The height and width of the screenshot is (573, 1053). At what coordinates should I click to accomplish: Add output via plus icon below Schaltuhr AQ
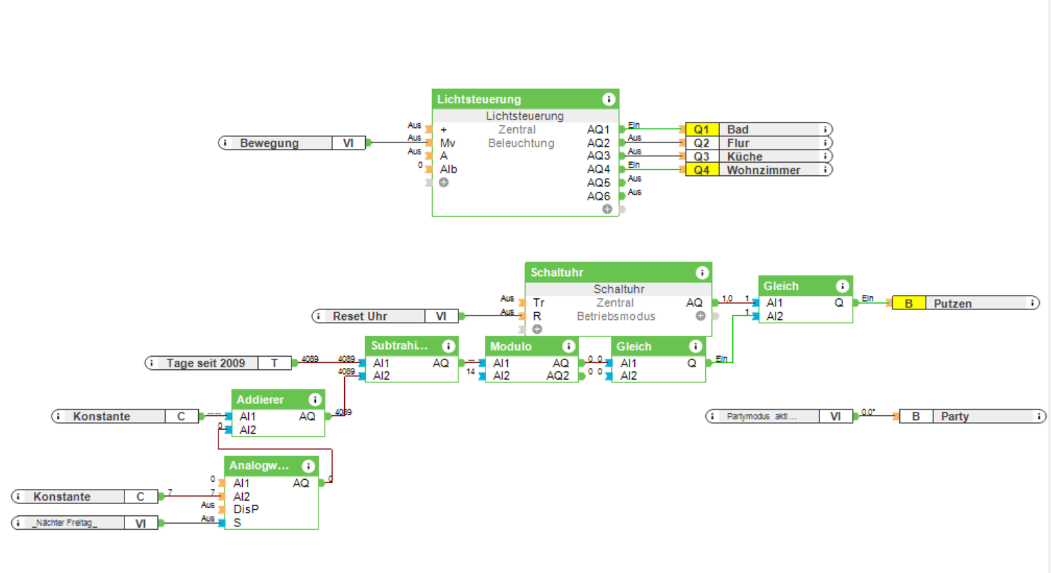click(700, 316)
